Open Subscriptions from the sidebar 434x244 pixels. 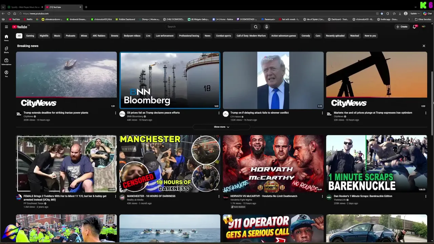pos(6,62)
